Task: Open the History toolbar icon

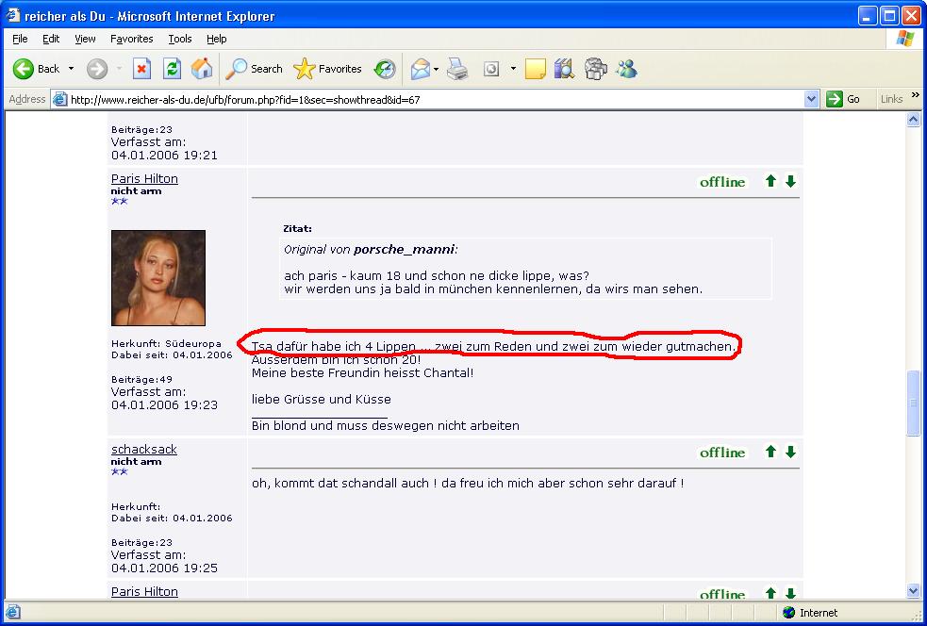Action: coord(385,69)
